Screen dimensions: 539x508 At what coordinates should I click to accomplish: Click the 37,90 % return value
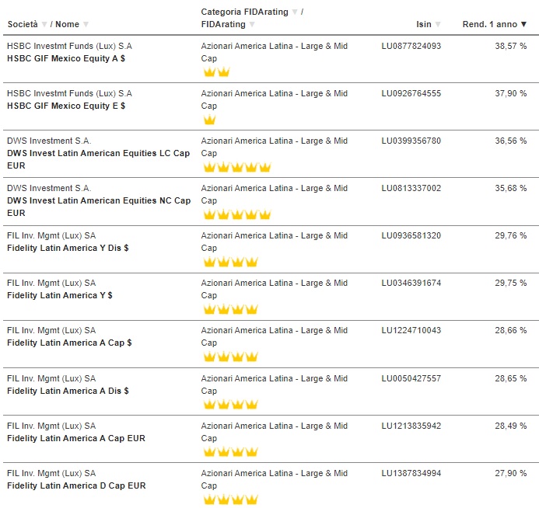(x=510, y=93)
